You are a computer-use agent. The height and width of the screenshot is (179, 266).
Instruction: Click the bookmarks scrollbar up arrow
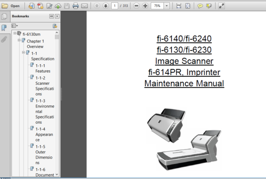point(57,32)
